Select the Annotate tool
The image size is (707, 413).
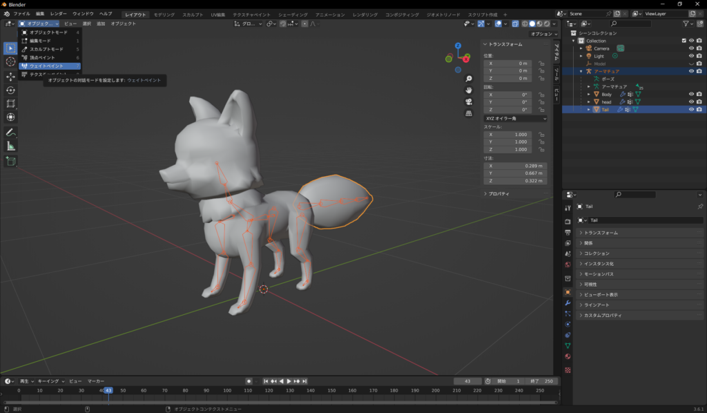[10, 133]
